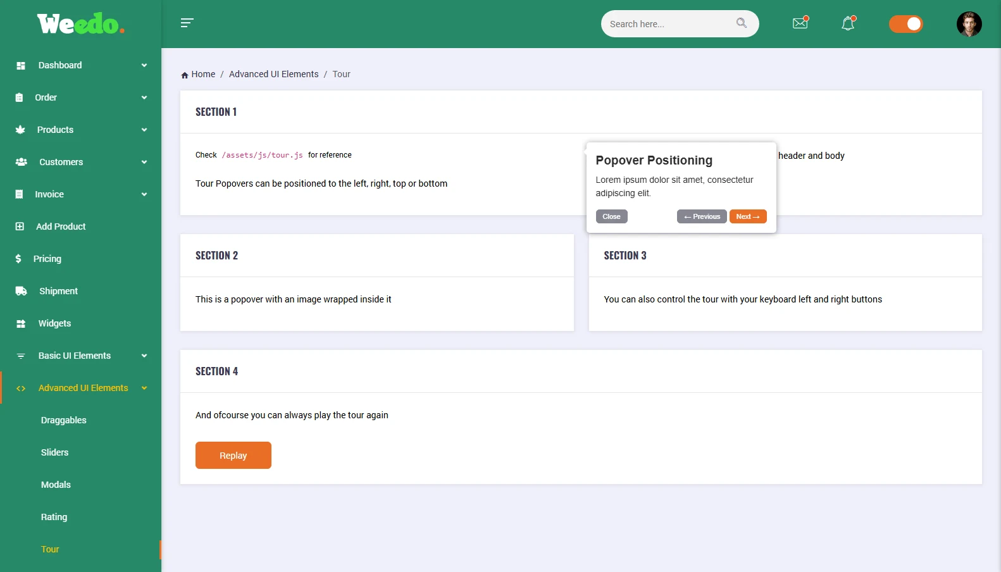Screen dimensions: 1001x572
Task: Click Next in the tour popover
Action: pyautogui.click(x=747, y=216)
